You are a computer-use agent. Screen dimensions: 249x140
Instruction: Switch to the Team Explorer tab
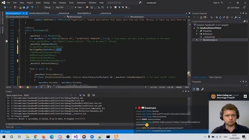click(215, 77)
